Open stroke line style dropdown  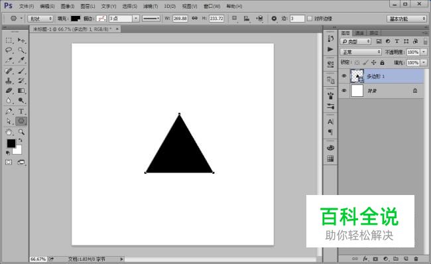pyautogui.click(x=151, y=19)
